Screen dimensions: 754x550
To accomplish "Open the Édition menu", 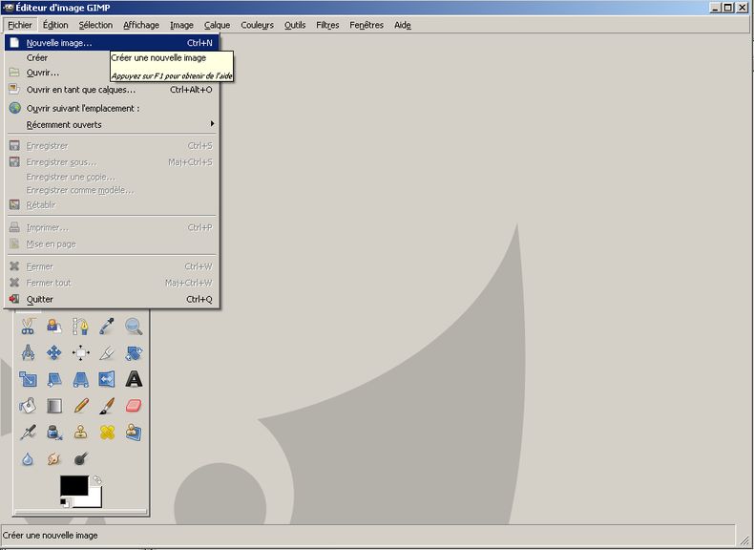I will coord(55,25).
